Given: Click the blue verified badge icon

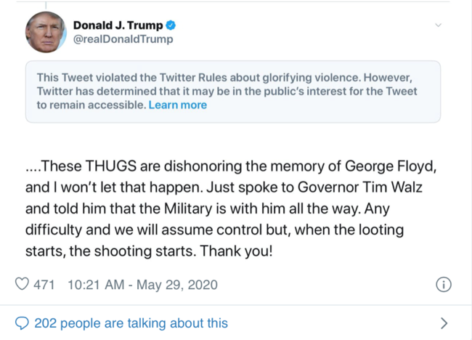Looking at the screenshot, I should [171, 25].
